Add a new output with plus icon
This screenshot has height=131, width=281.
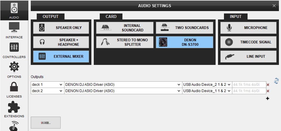point(268,98)
